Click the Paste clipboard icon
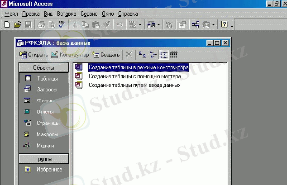The image size is (287, 185). point(96,24)
